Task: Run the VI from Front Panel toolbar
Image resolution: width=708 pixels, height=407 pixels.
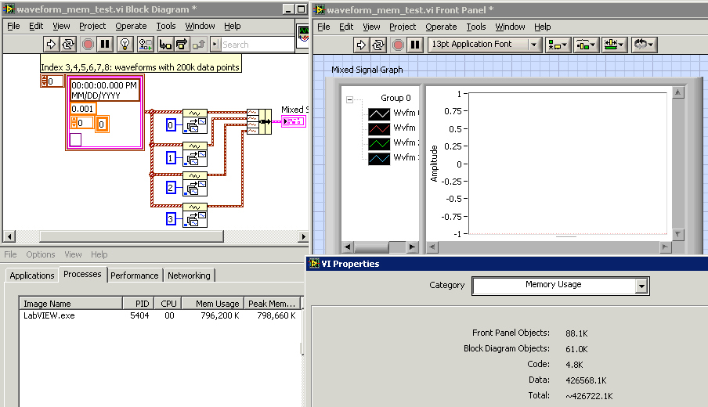Action: (361, 45)
